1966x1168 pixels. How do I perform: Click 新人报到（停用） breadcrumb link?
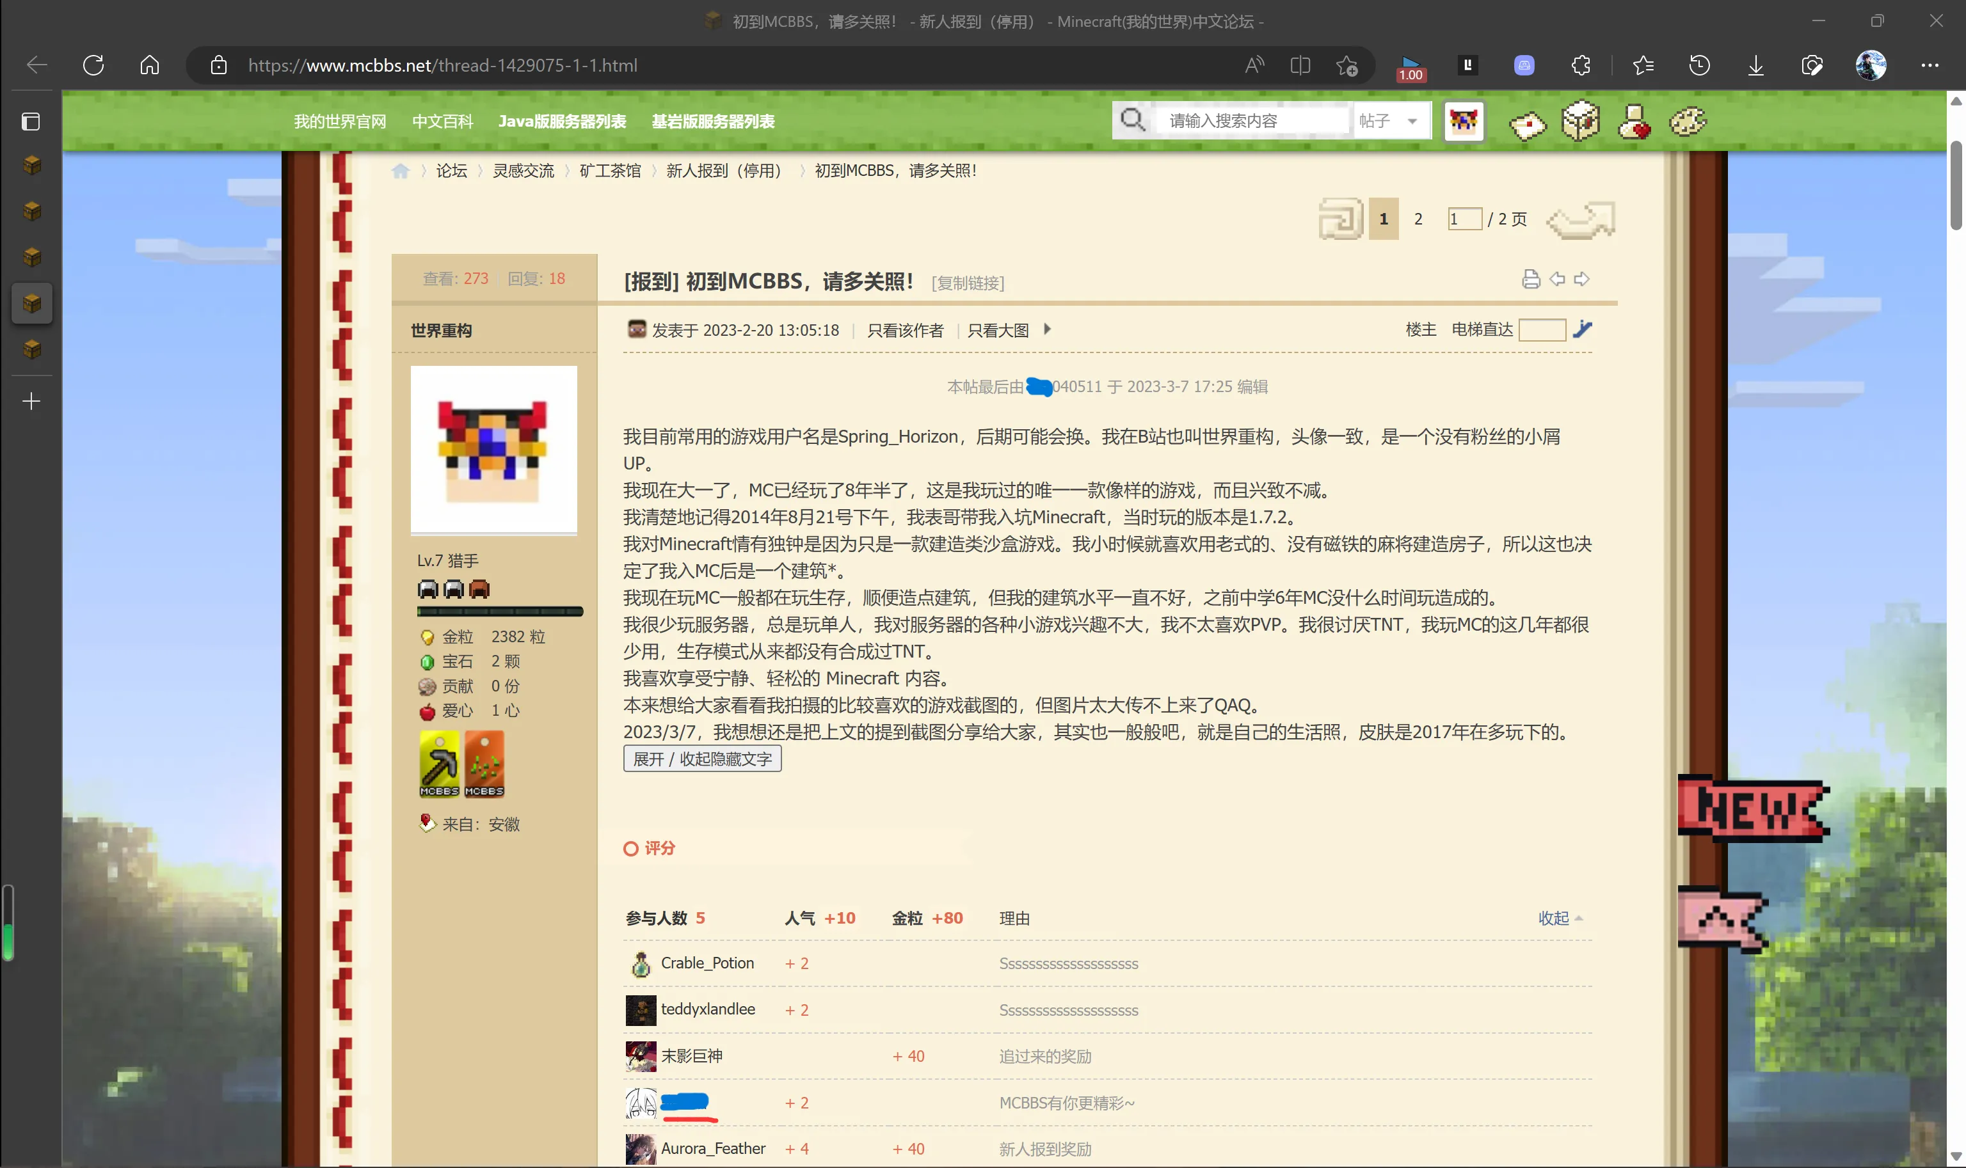click(728, 171)
